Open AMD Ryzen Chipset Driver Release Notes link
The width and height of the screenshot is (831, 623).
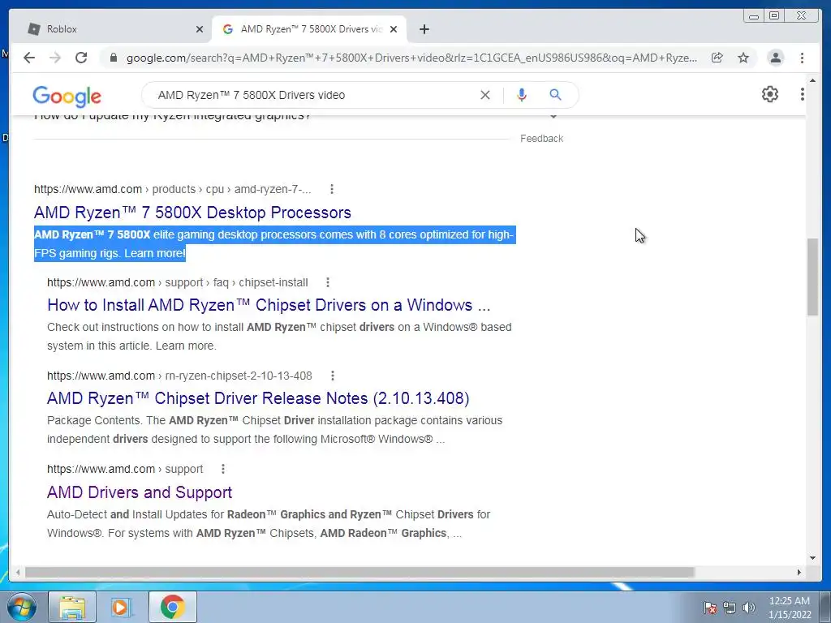258,398
